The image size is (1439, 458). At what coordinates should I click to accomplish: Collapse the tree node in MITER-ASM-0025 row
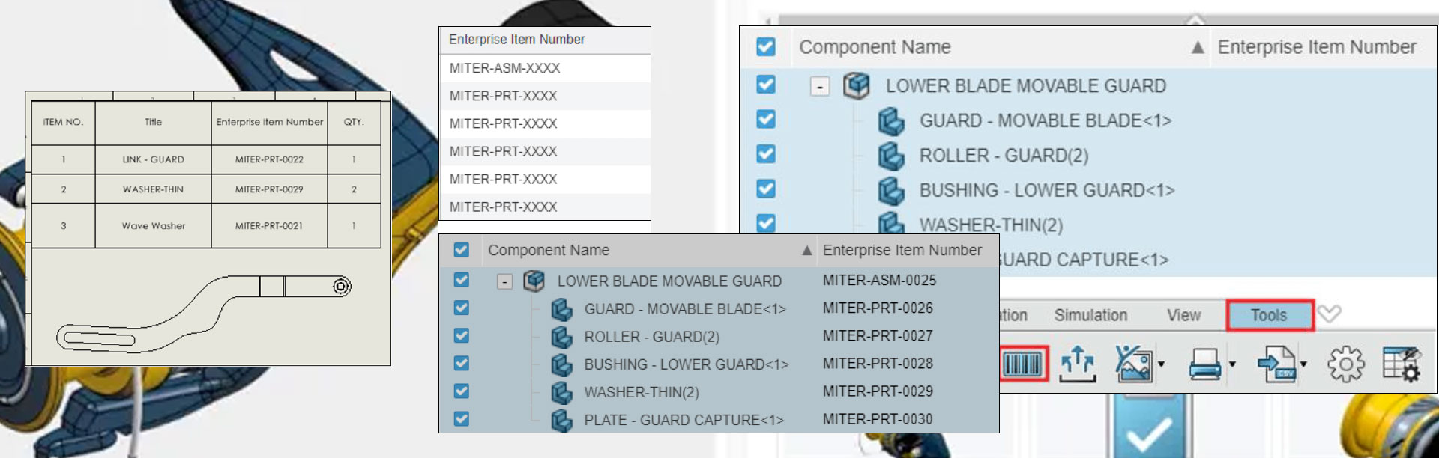click(x=505, y=282)
